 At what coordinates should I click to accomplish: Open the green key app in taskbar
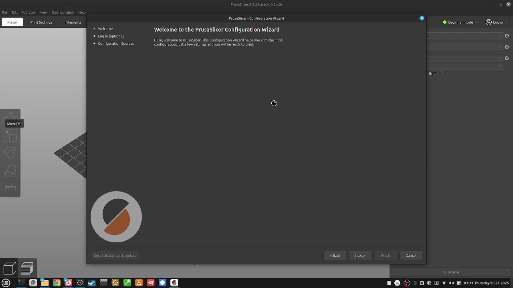127,283
